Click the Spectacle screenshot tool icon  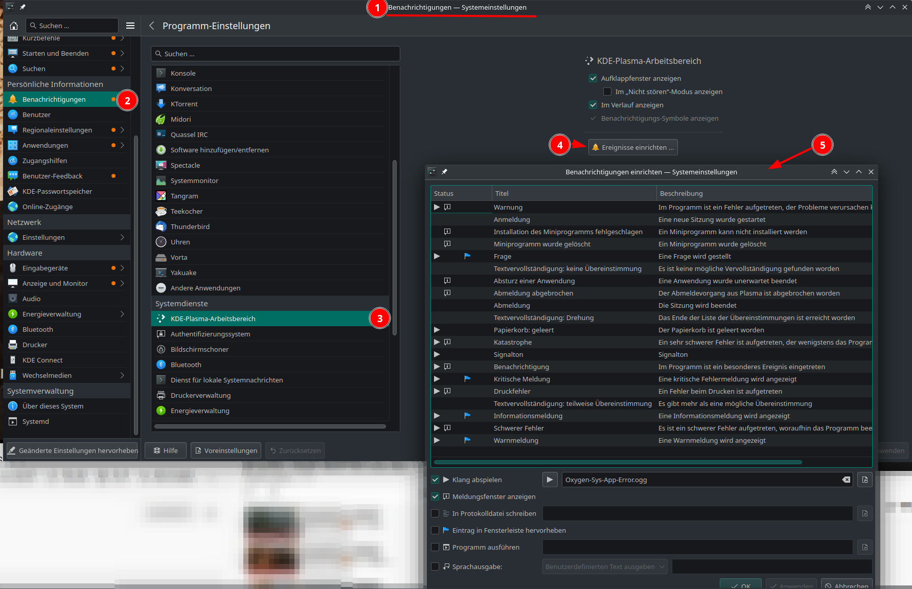click(x=161, y=165)
